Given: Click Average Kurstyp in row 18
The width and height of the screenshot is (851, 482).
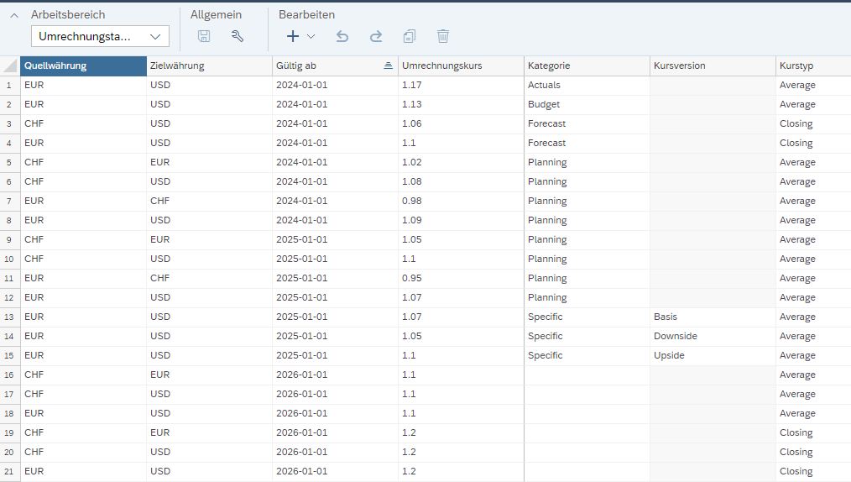Looking at the screenshot, I should [x=813, y=414].
